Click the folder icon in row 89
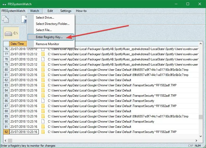The height and width of the screenshot is (148, 206). point(43,116)
